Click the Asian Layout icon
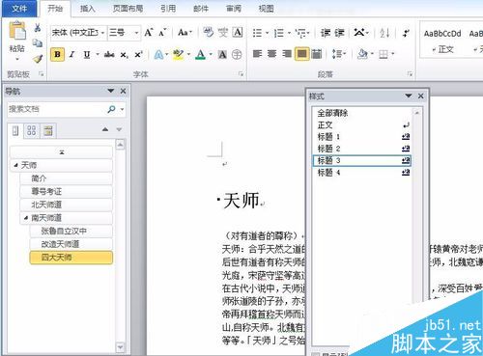The height and width of the screenshot is (356, 483). tap(359, 32)
